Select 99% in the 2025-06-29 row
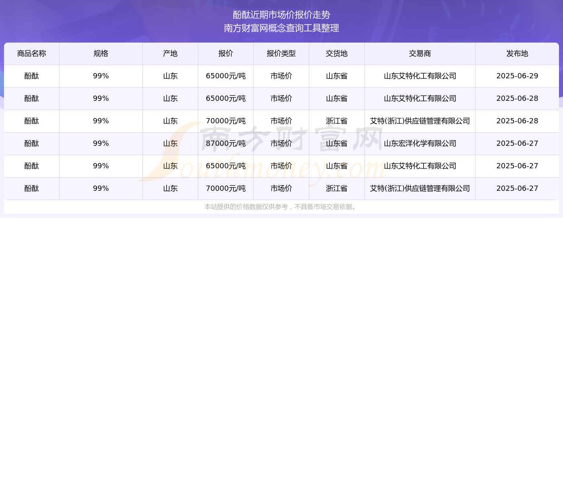 101,76
